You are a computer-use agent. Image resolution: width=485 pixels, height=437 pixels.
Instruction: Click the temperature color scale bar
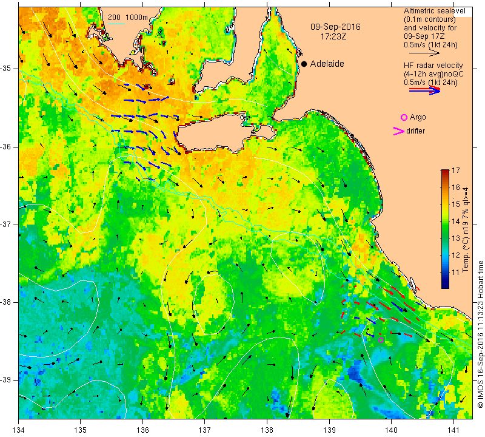pyautogui.click(x=445, y=229)
